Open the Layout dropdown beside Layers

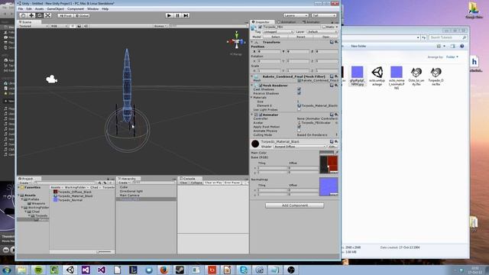324,15
